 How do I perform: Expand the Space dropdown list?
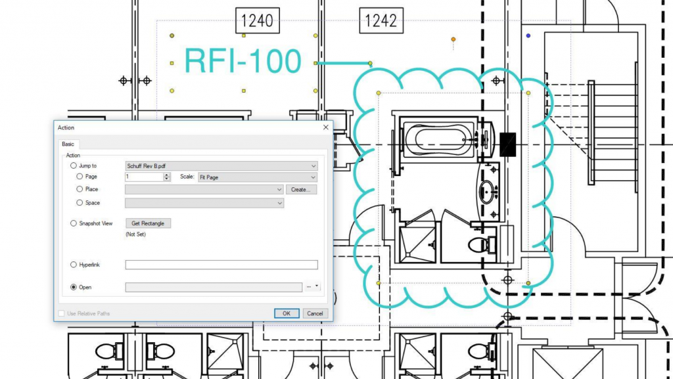click(204, 203)
